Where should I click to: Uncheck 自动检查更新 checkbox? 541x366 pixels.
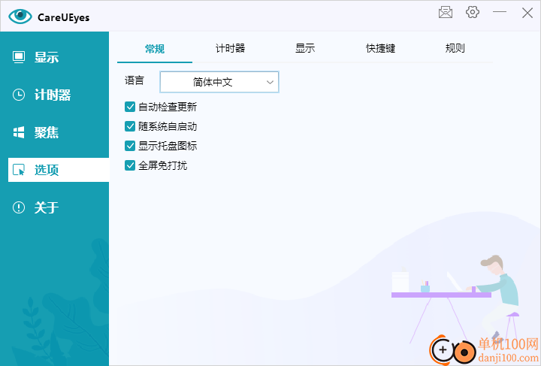[130, 107]
